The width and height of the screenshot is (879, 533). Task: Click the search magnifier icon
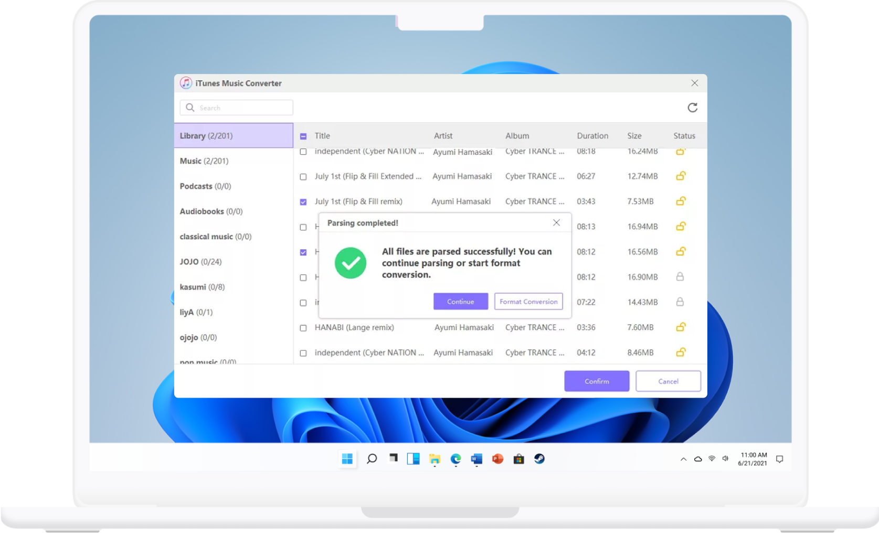coord(190,108)
